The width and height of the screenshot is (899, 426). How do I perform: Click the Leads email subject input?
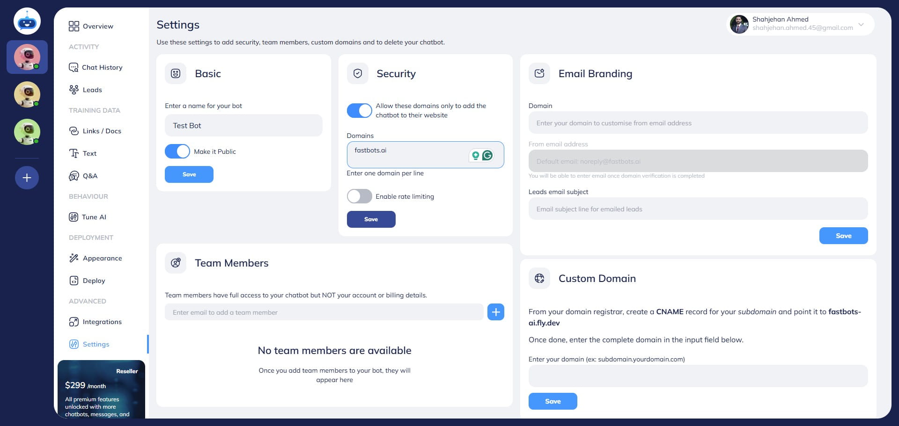click(x=698, y=209)
